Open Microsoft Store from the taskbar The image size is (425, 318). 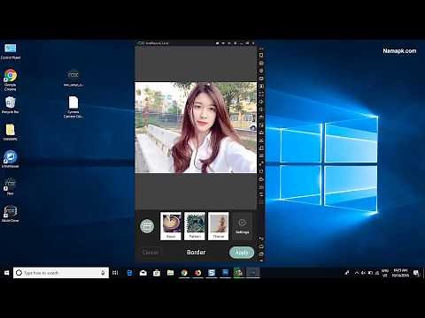157,273
